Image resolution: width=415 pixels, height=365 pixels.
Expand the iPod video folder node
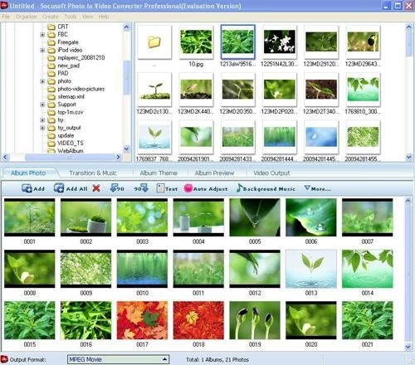tap(42, 50)
